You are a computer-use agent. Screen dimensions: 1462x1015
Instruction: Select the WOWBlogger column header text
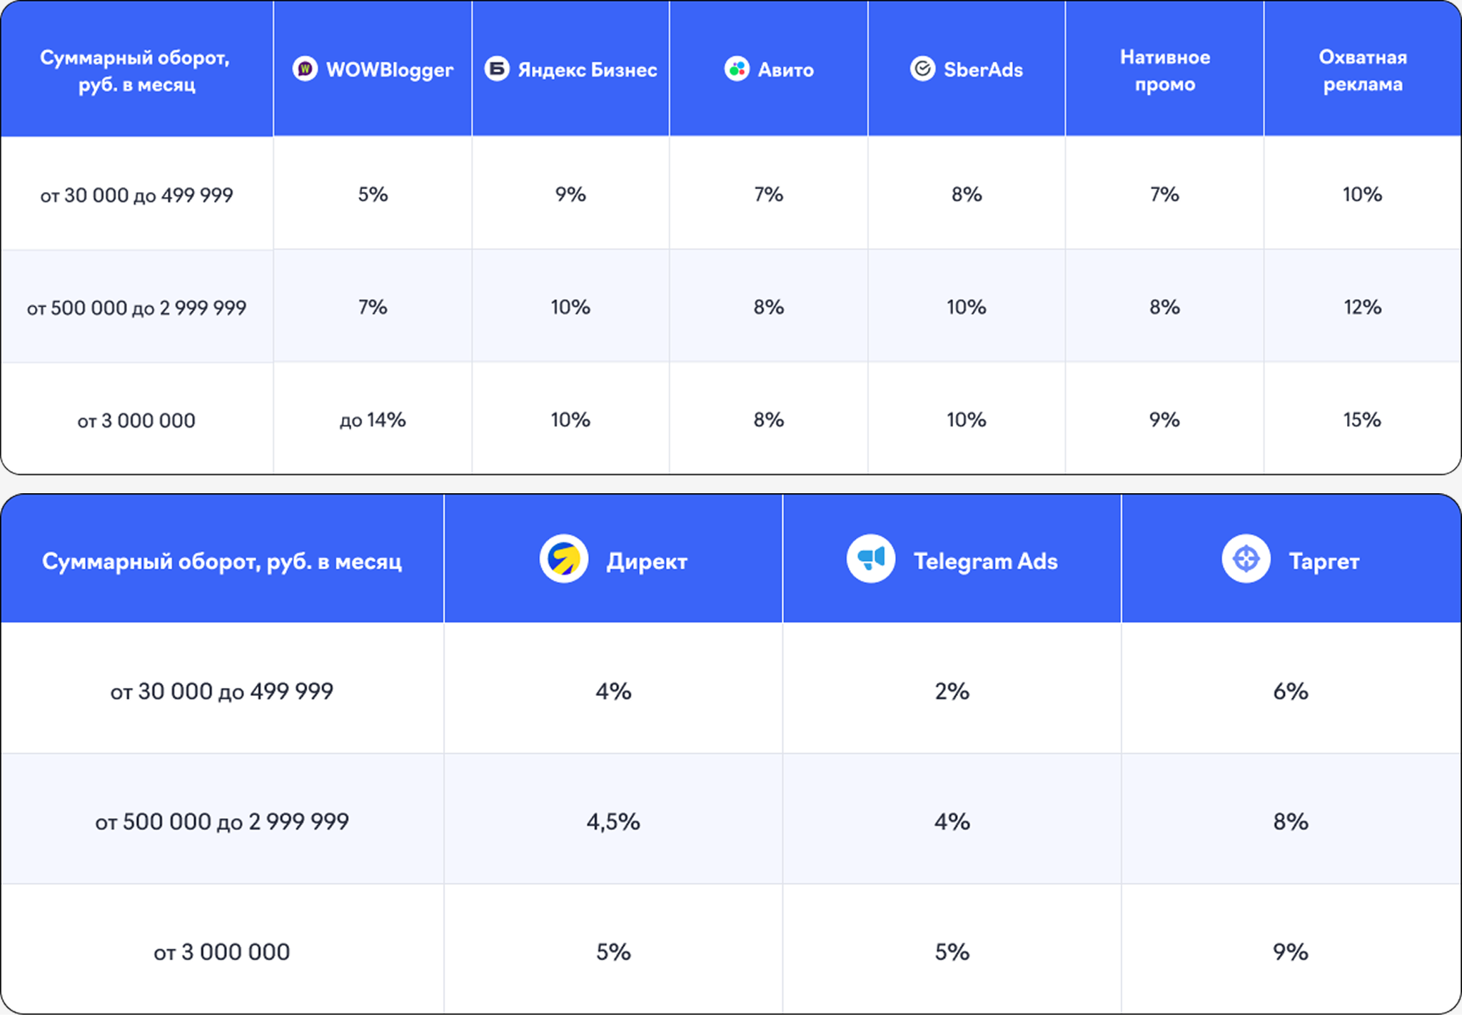click(x=390, y=70)
